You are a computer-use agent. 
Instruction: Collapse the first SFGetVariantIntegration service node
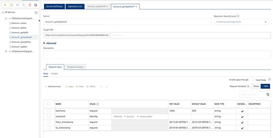(x=6, y=18)
